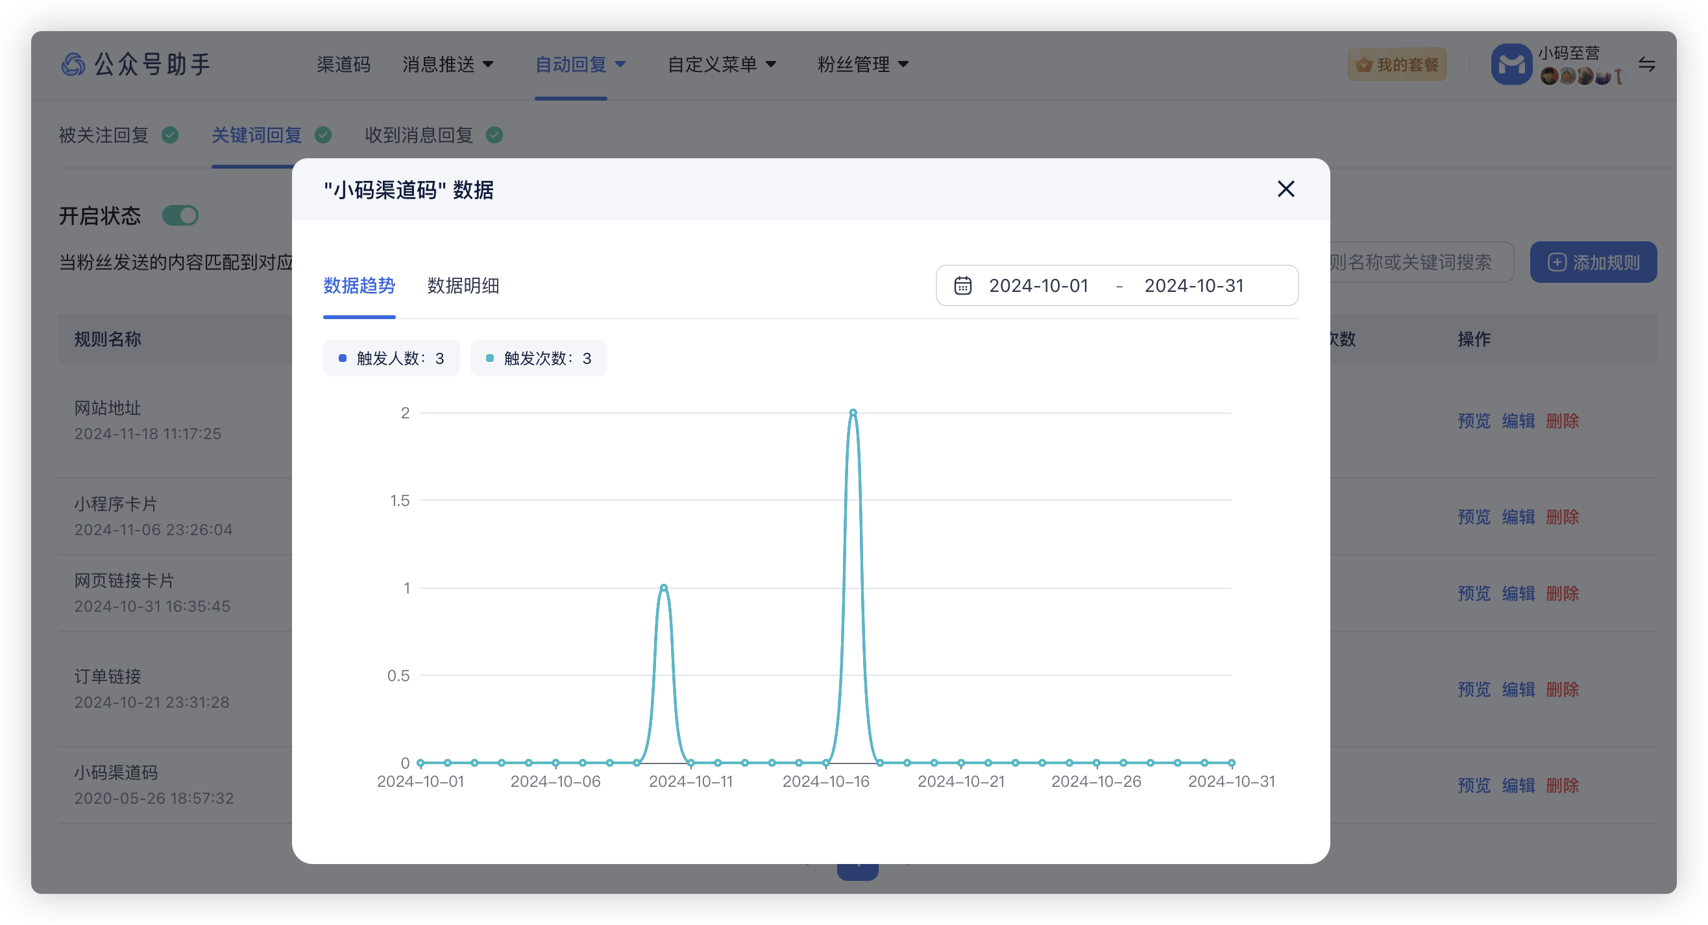The width and height of the screenshot is (1708, 925).
Task: Click the switch account arrows icon
Action: coord(1647,64)
